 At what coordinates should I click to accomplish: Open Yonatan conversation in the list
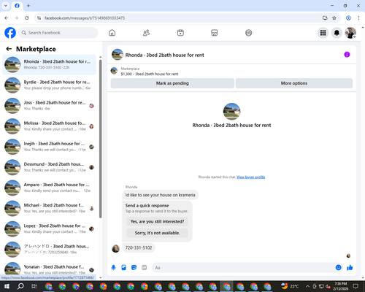click(49, 269)
